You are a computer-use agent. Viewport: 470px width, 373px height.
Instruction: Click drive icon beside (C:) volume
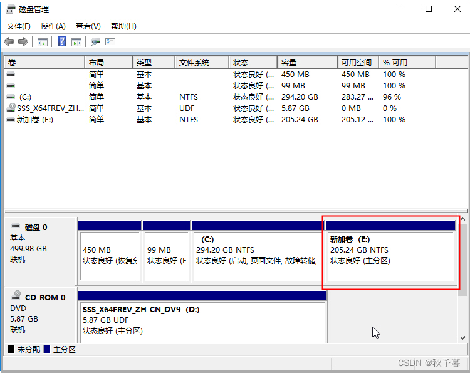pos(11,97)
